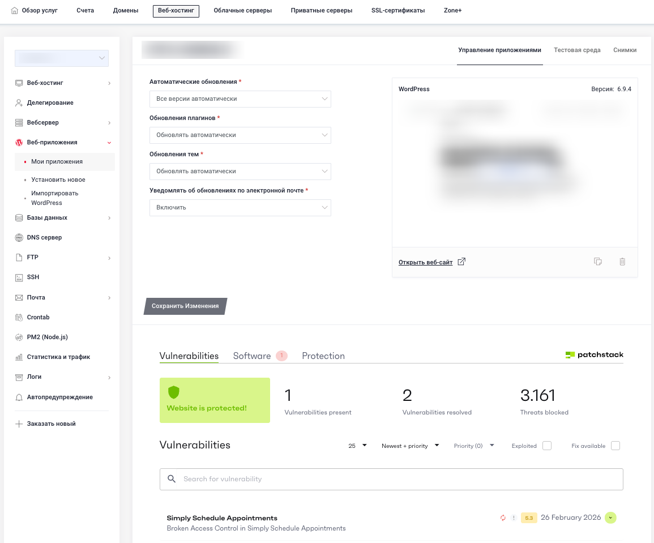Open the Vulnerabilities tab

[x=189, y=356]
